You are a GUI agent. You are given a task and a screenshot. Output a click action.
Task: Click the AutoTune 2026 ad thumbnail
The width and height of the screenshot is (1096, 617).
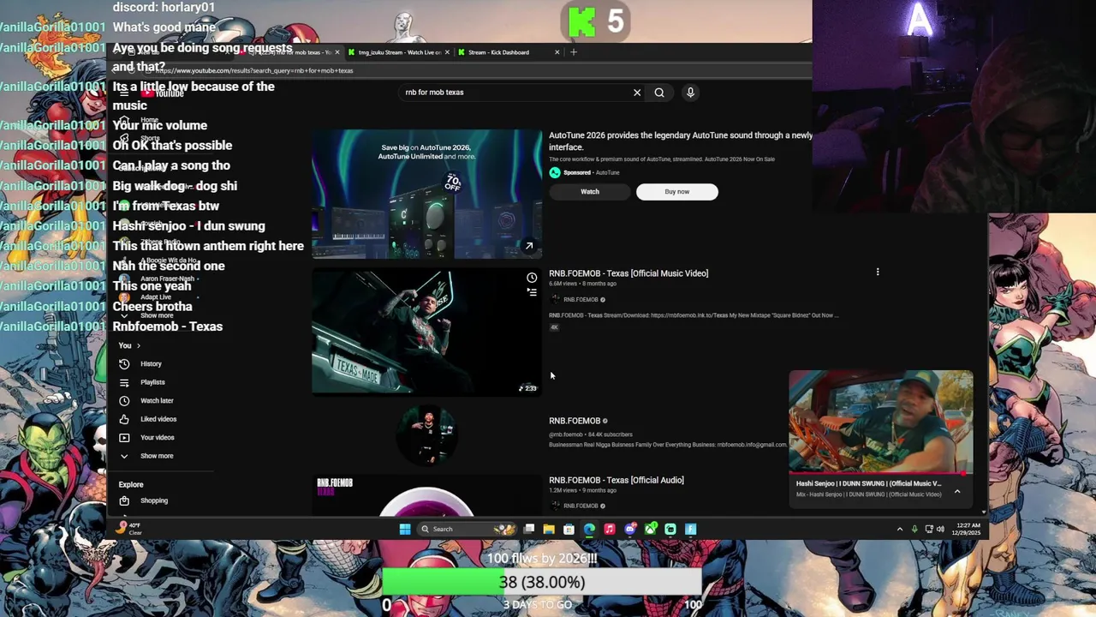[x=426, y=194]
